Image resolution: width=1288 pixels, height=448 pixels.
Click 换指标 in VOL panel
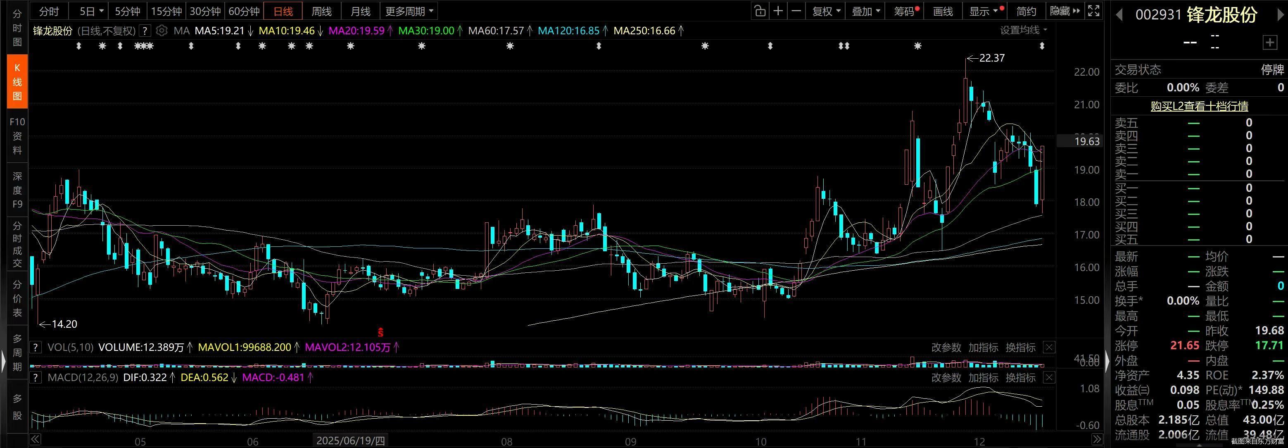[1020, 348]
